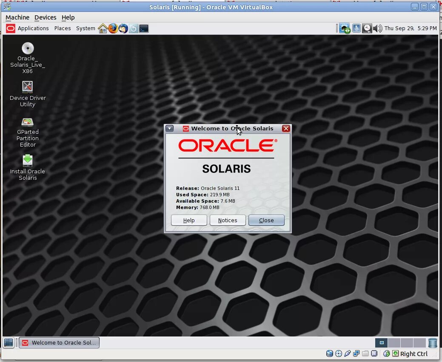Click the date and time clock
442x362 pixels.
point(411,28)
